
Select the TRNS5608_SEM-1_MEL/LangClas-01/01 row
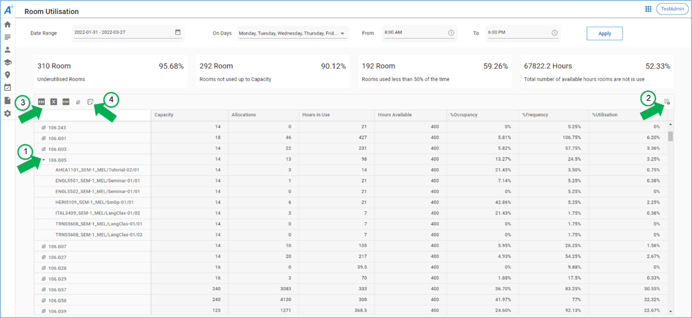[351, 224]
